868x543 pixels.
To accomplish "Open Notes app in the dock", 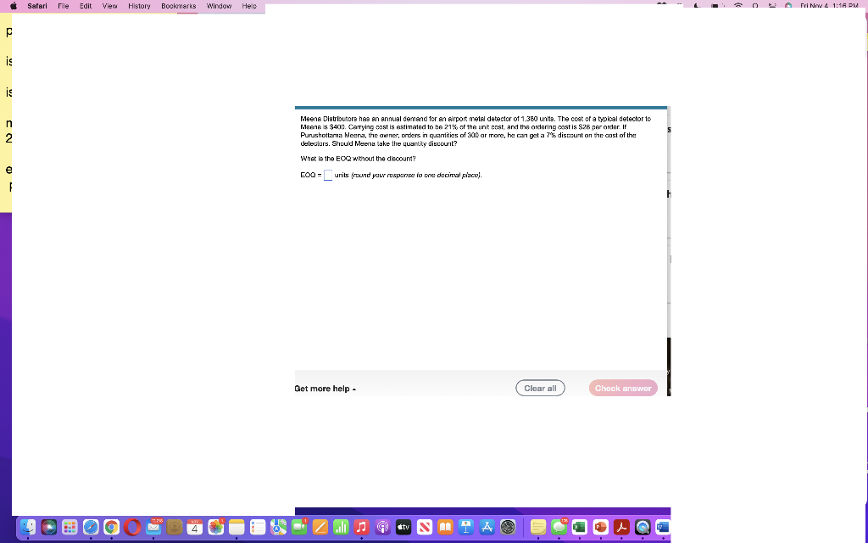I will [x=236, y=527].
